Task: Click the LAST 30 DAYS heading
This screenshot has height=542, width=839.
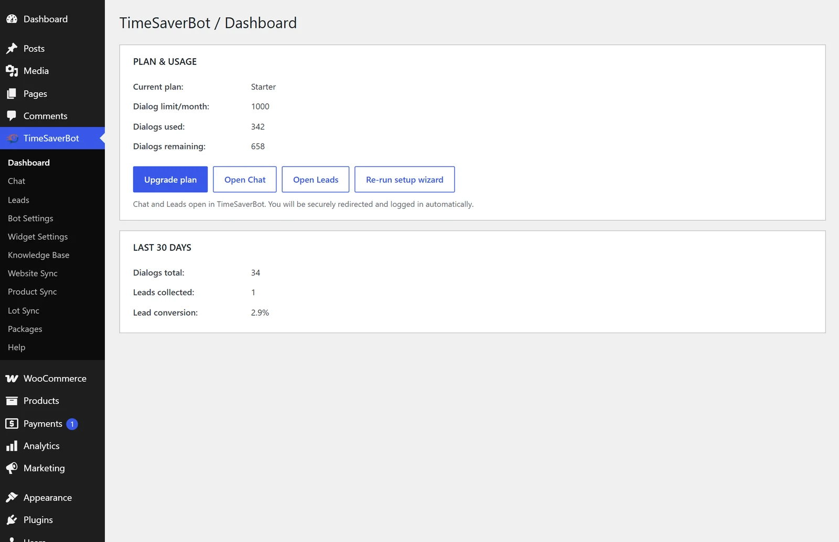Action: tap(162, 247)
